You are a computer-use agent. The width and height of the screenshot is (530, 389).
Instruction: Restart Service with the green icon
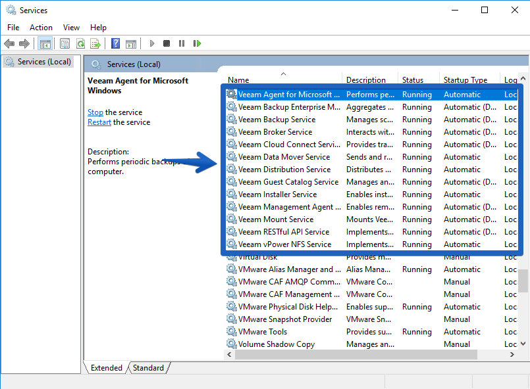[x=197, y=43]
